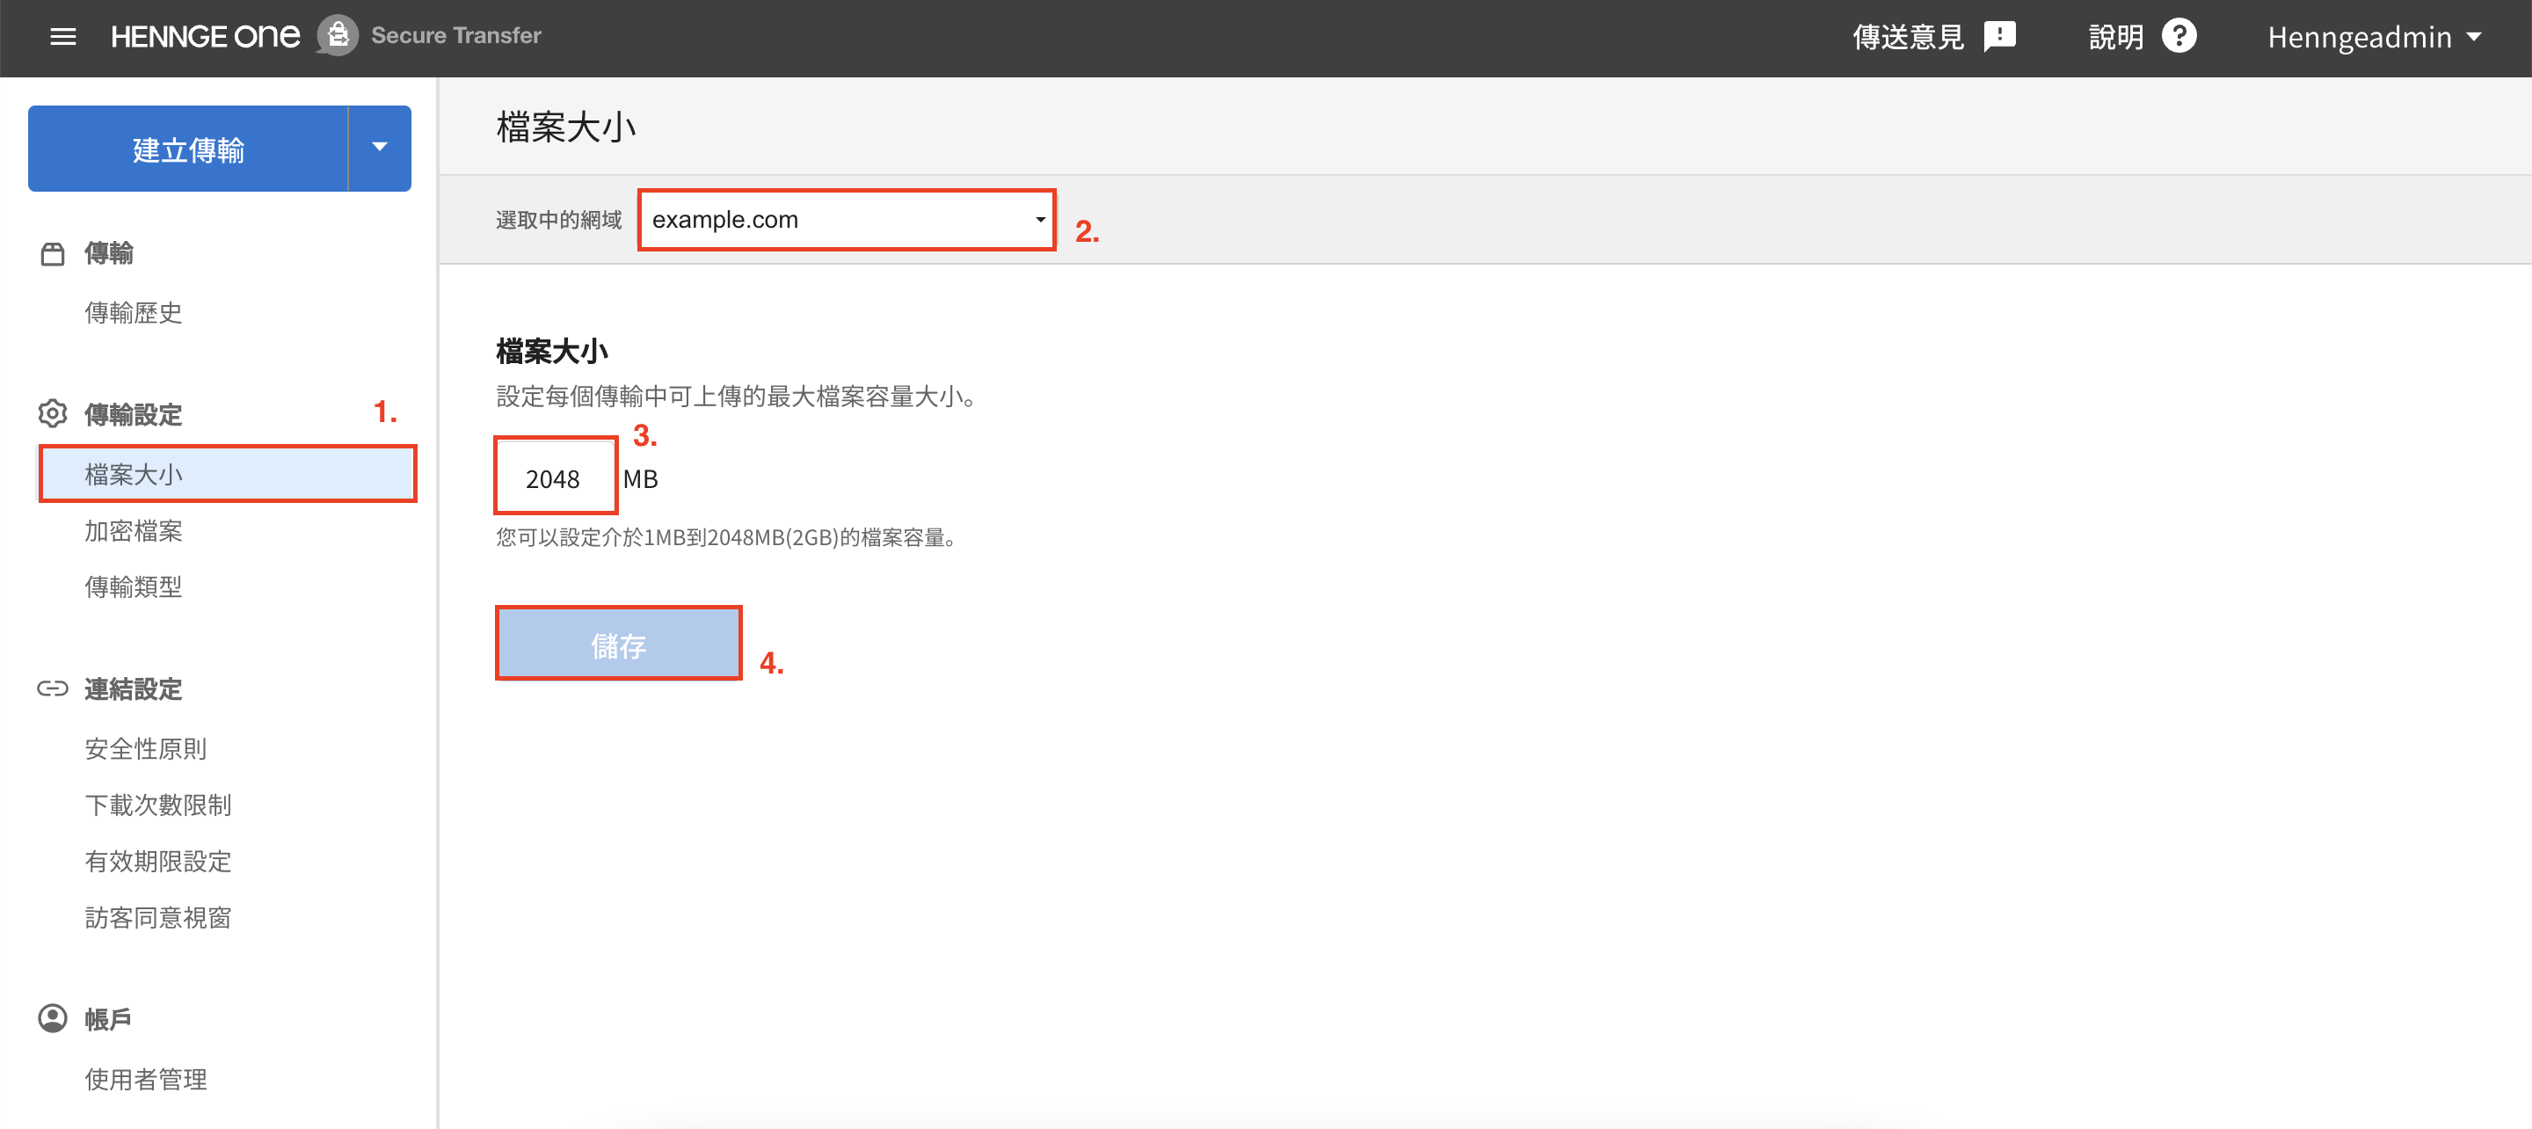Click the 傳輸 section heading

(x=108, y=254)
